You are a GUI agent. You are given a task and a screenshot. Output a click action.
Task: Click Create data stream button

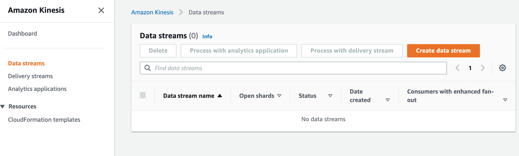(x=443, y=50)
